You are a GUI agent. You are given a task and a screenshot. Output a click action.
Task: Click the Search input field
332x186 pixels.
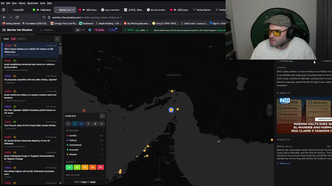pos(56,30)
